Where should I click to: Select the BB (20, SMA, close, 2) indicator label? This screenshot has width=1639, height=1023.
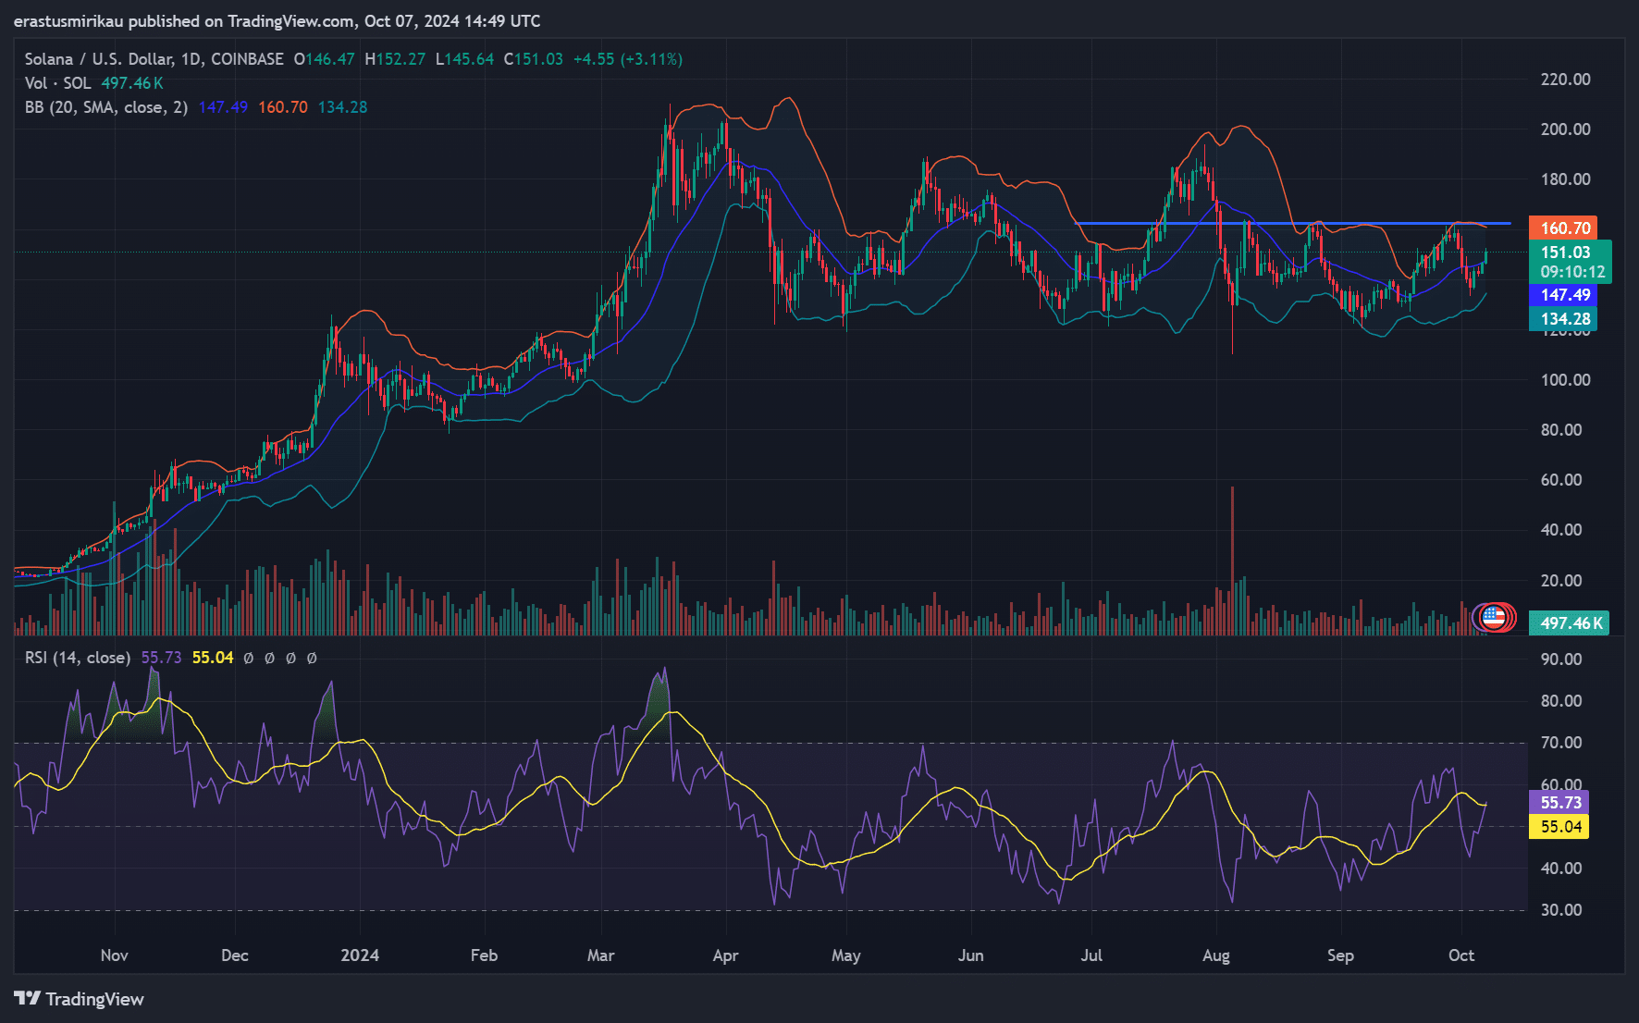click(106, 107)
